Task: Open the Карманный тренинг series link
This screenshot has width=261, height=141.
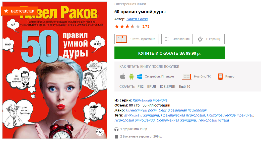Action: [x=150, y=100]
